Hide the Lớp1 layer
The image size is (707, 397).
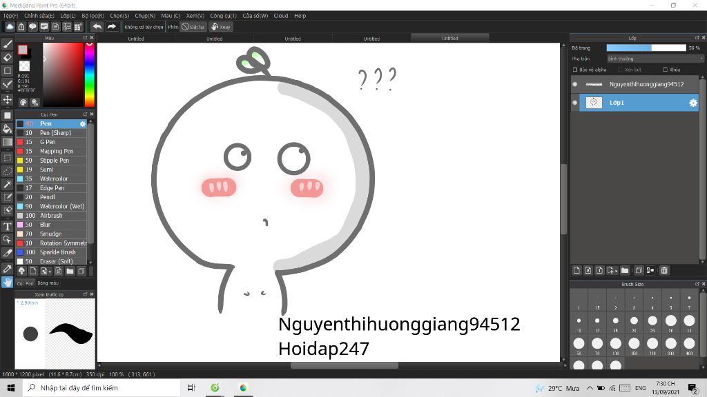click(574, 103)
